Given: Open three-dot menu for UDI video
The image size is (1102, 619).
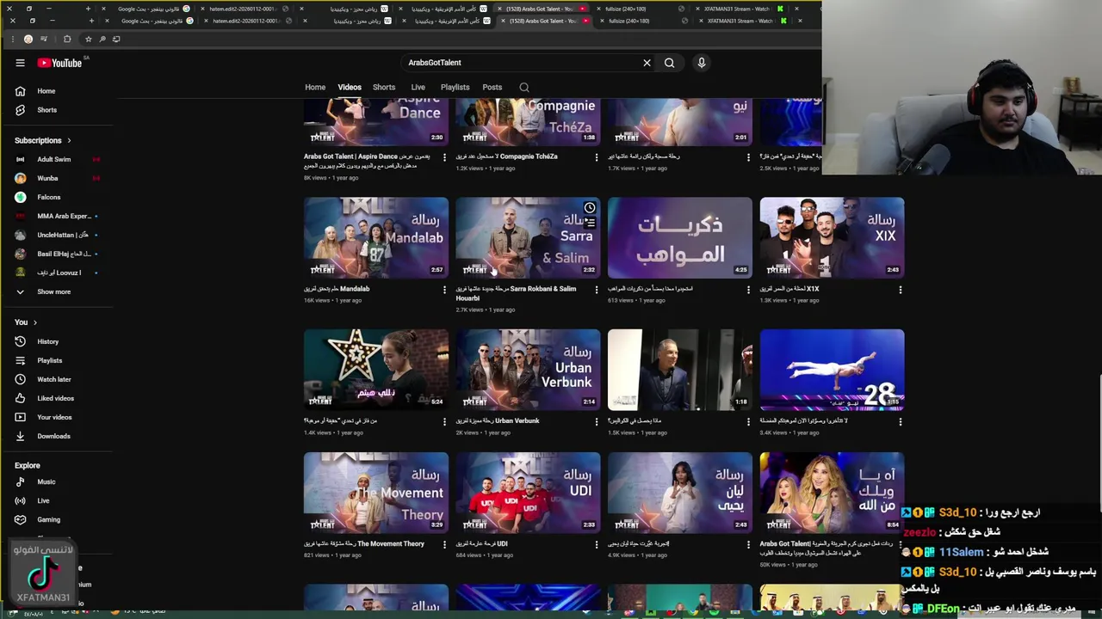Looking at the screenshot, I should pos(597,544).
